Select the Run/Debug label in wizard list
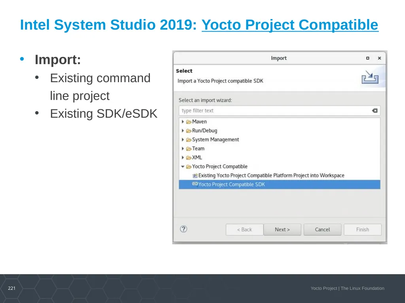Viewport: 405px width, 303px height. point(204,131)
